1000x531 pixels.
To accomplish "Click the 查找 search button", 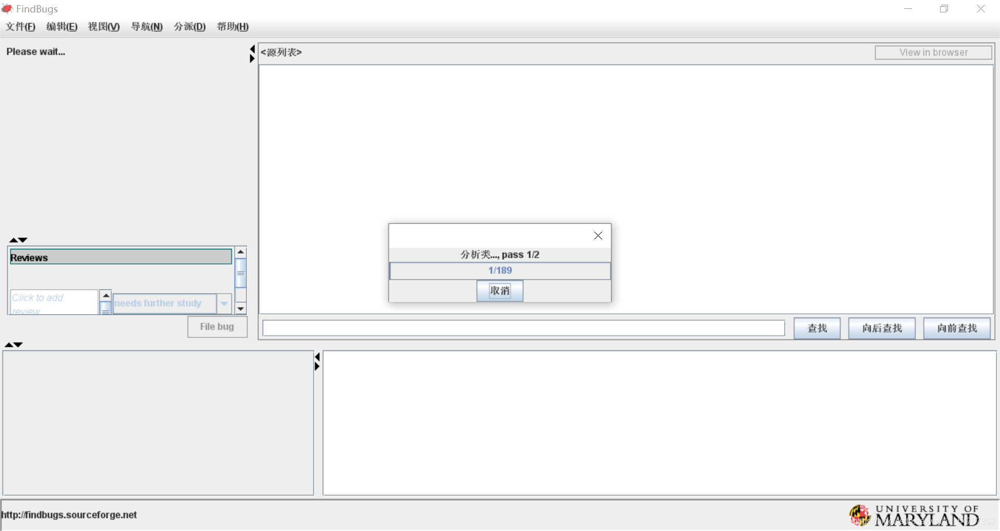I will [817, 328].
